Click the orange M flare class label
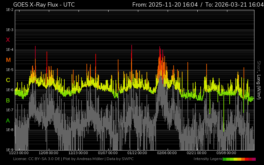 coord(8,60)
